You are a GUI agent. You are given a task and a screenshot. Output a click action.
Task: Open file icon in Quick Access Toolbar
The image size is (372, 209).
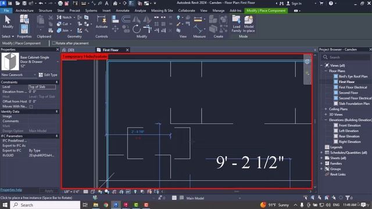coord(17,3)
